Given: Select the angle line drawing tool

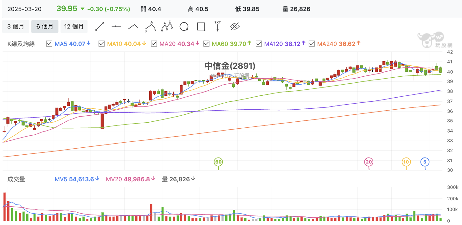Looking at the screenshot, I should (x=133, y=26).
